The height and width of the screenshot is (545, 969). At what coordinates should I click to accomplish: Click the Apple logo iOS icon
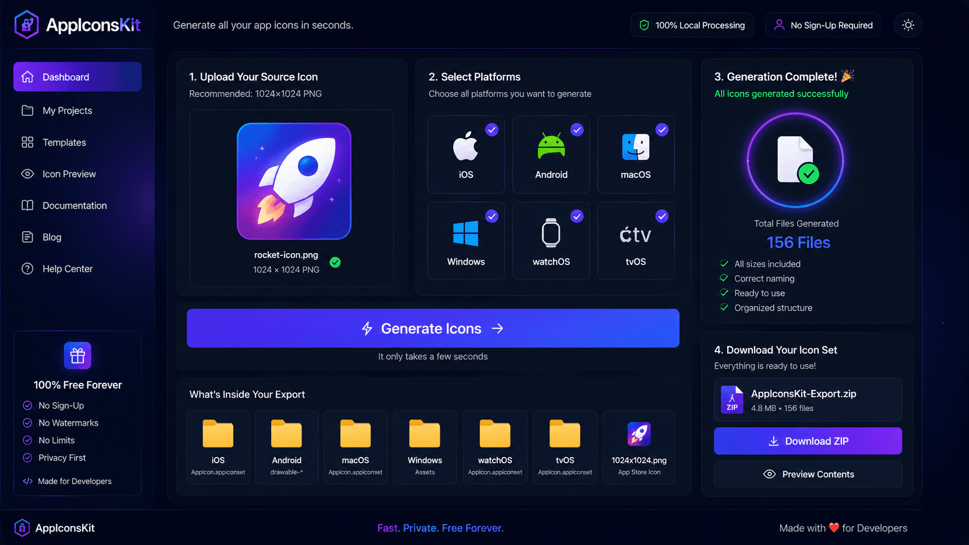465,146
